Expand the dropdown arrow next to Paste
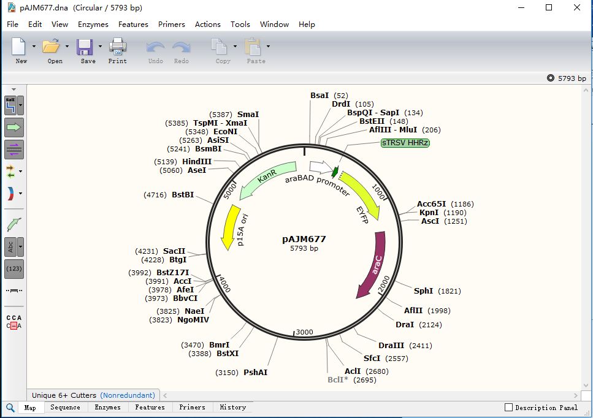This screenshot has height=418, width=593. [x=268, y=47]
